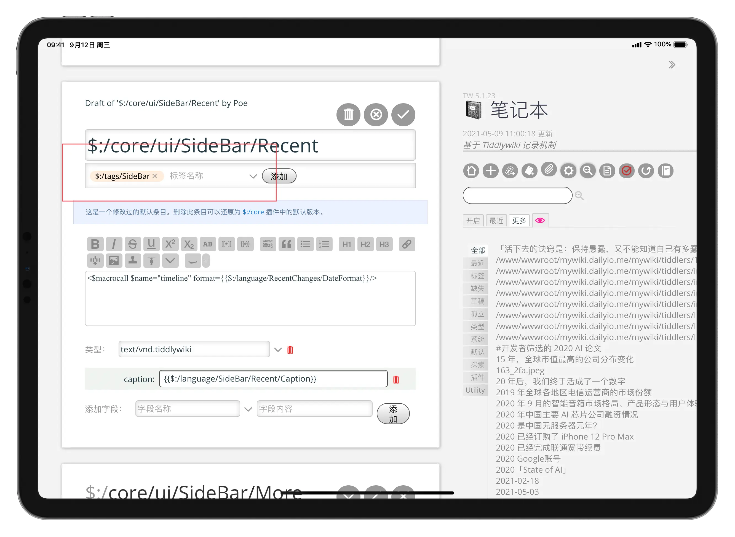Cancel editing with the circled X button
Image resolution: width=735 pixels, height=537 pixels.
click(376, 115)
